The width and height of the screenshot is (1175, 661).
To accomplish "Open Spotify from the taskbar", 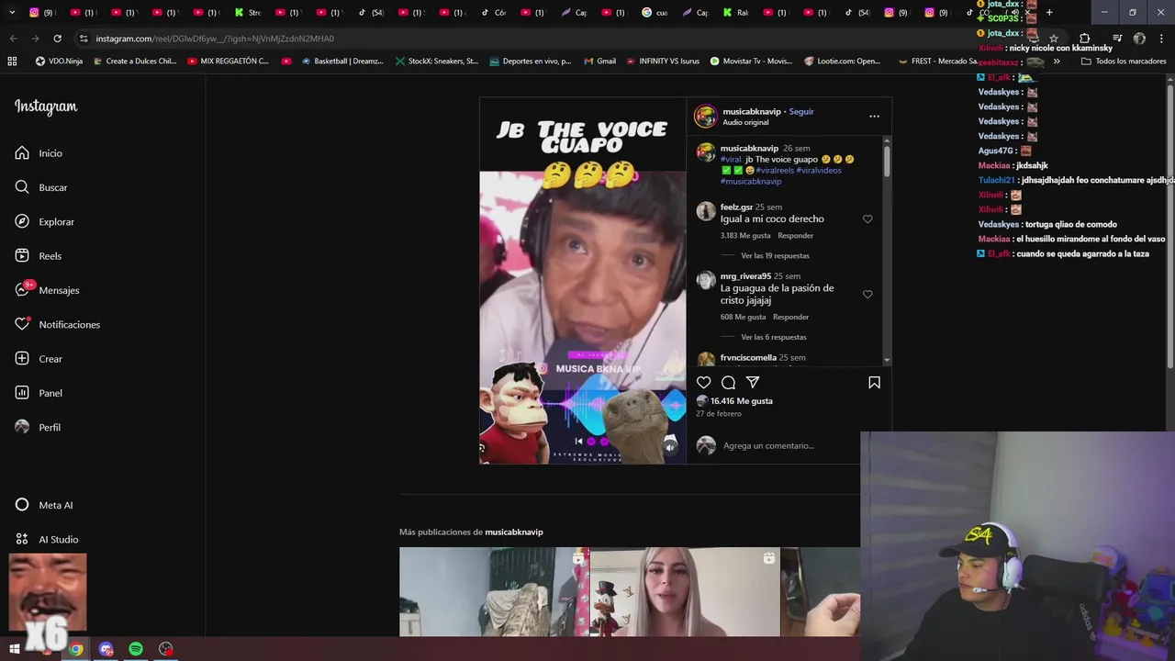I will click(x=136, y=649).
